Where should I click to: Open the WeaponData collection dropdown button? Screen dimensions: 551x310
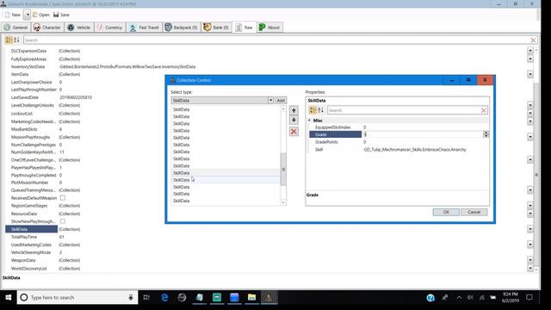pyautogui.click(x=530, y=260)
